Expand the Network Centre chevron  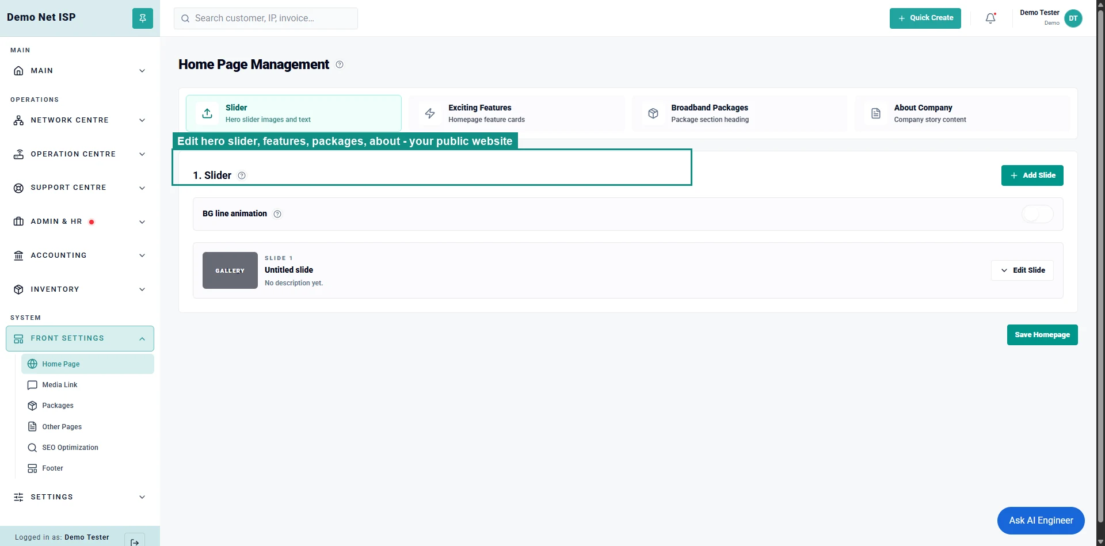[142, 120]
